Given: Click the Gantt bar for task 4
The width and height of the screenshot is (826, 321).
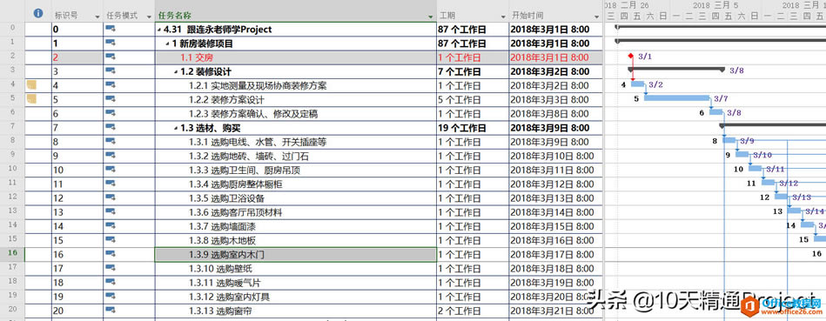Looking at the screenshot, I should (637, 84).
